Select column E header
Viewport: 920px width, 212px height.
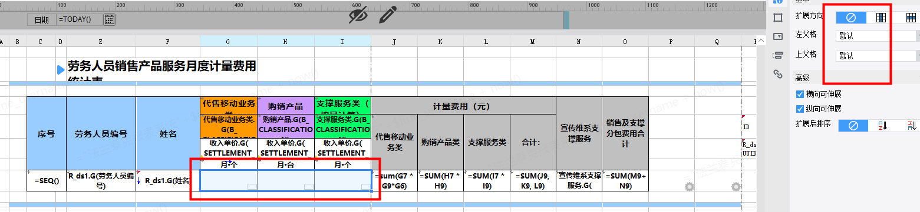tap(101, 42)
